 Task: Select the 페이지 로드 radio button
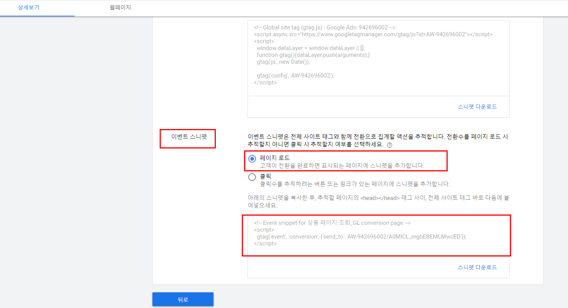tap(252, 159)
